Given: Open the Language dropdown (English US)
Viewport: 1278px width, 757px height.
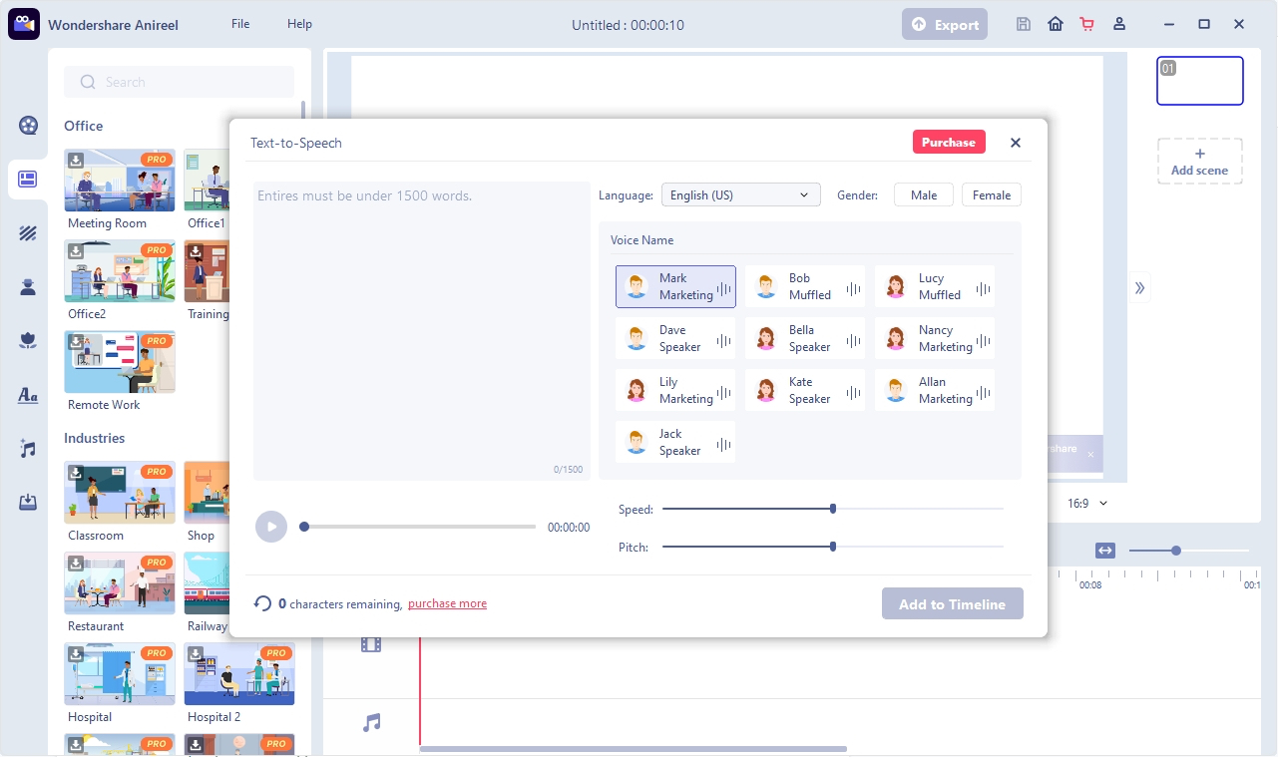Looking at the screenshot, I should 741,195.
